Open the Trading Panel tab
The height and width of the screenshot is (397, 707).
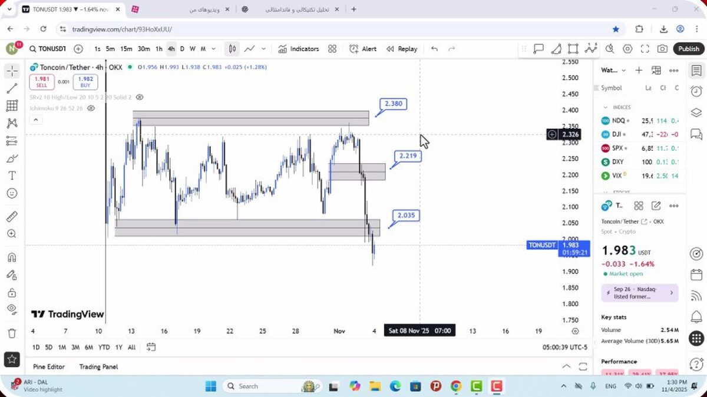click(x=98, y=366)
